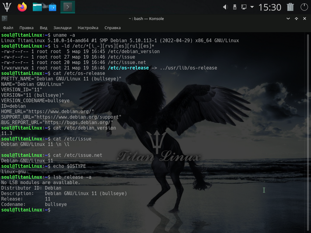Image resolution: width=311 pixels, height=233 pixels.
Task: Open the audio volume tray icon
Action: point(225,7)
